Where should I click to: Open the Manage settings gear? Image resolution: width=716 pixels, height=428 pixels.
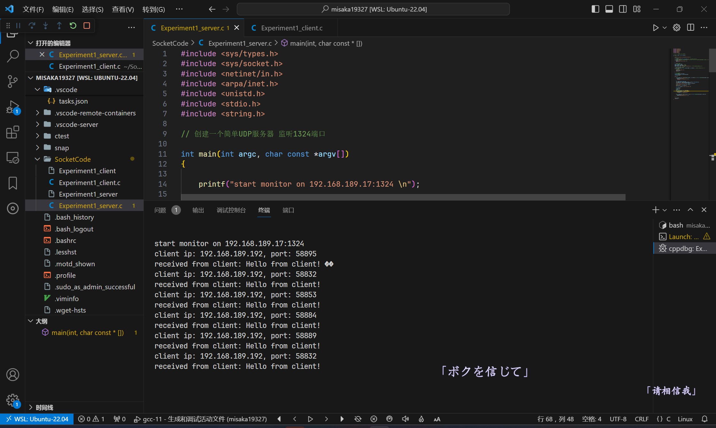point(13,400)
